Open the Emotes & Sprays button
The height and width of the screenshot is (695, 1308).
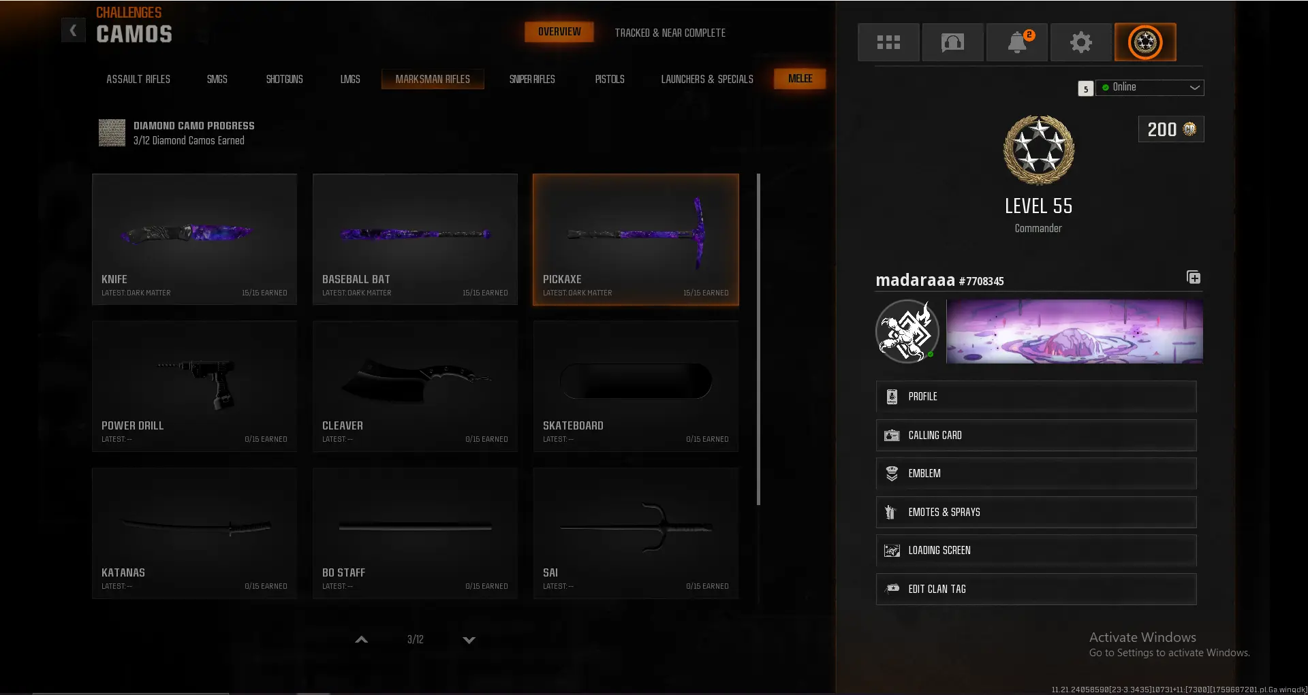1036,513
